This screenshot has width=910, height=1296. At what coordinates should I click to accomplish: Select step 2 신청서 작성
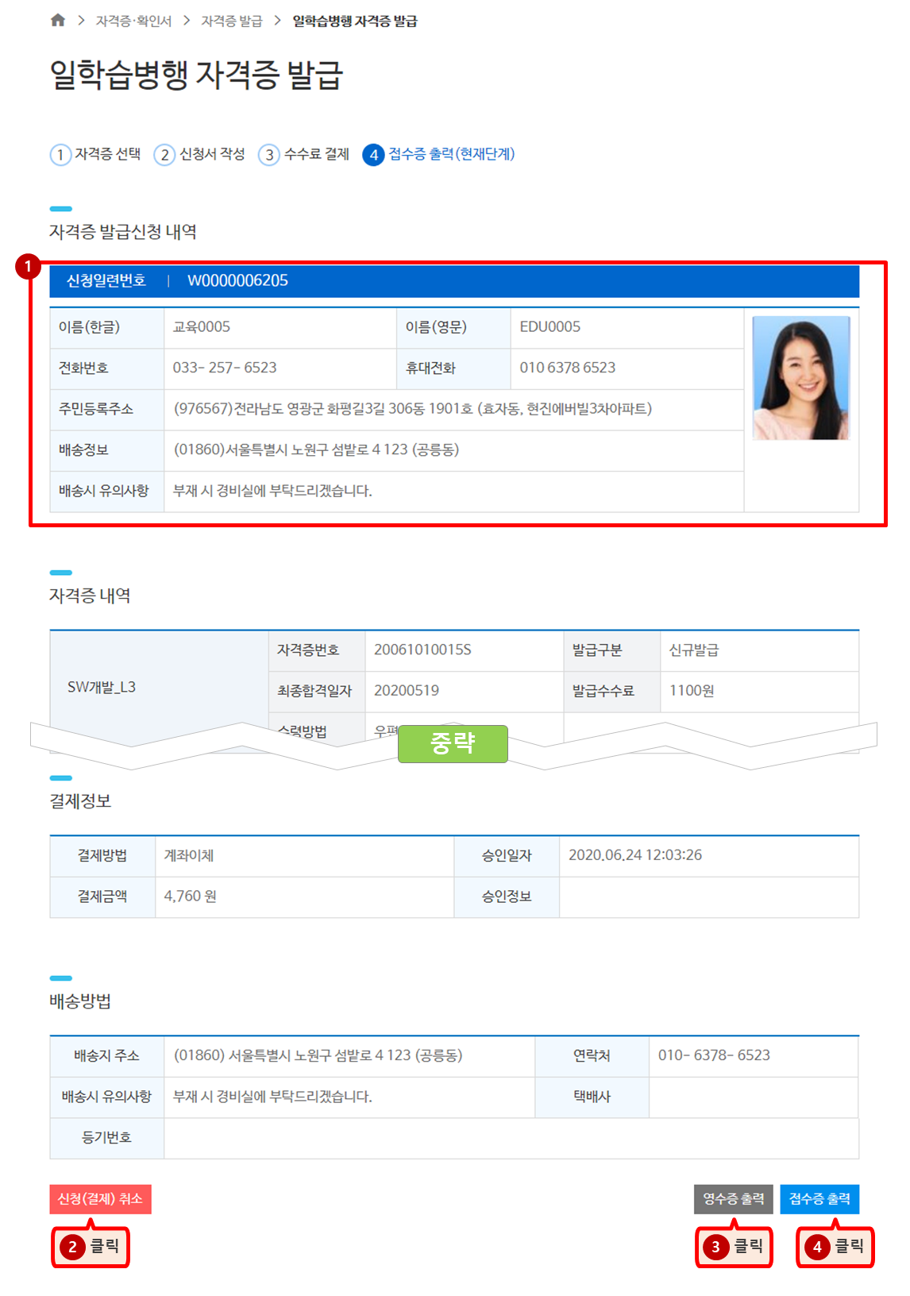(x=200, y=154)
